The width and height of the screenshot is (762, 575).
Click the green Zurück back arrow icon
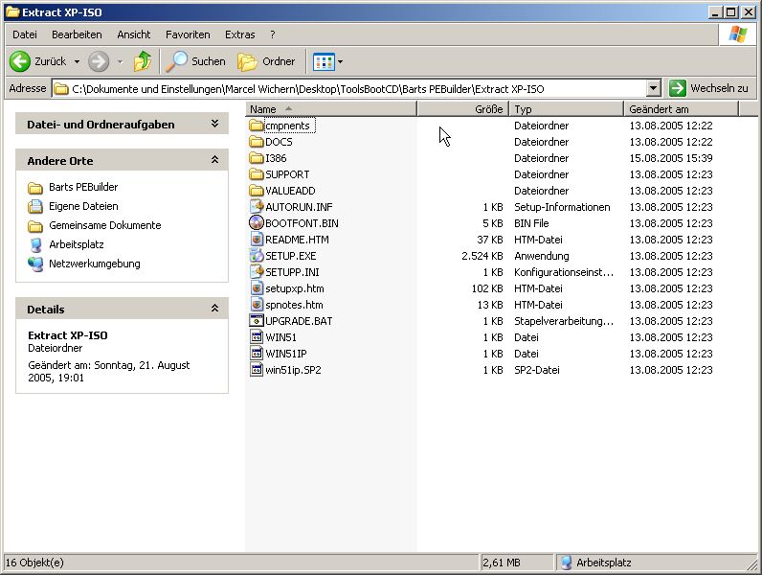click(20, 61)
